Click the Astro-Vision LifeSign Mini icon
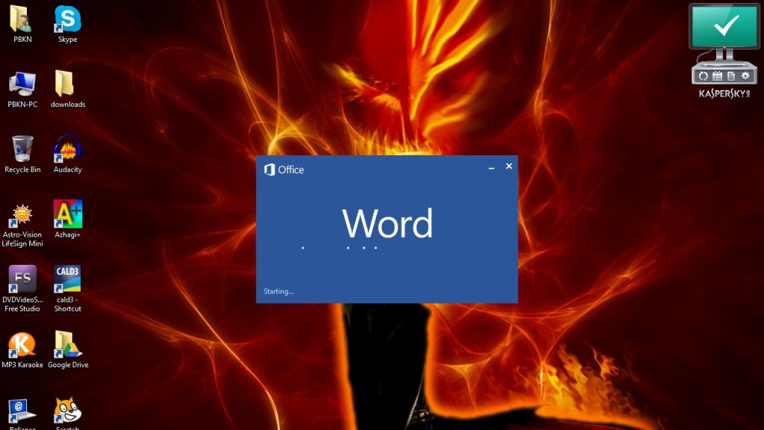 tap(22, 215)
